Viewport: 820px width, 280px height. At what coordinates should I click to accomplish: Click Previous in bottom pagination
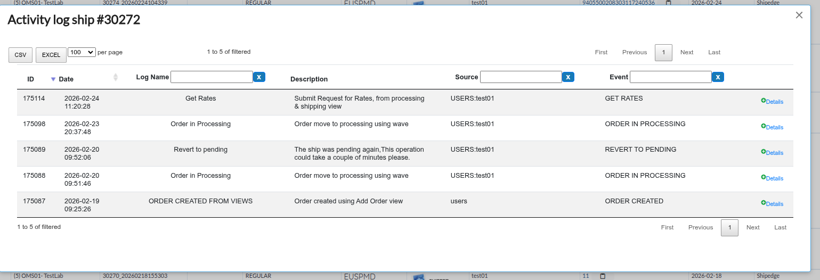[x=701, y=227]
